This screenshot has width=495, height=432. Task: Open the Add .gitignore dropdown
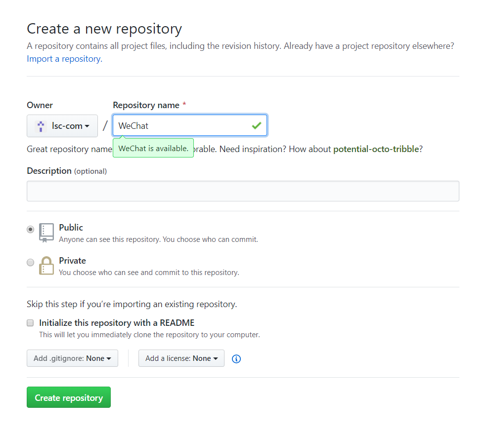tap(72, 358)
